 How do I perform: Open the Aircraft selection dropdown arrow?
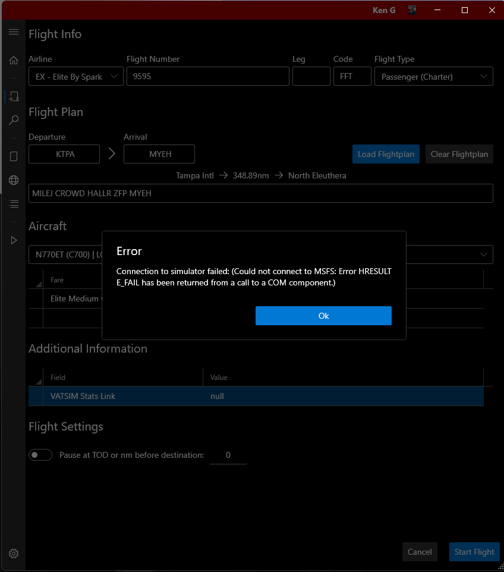484,254
